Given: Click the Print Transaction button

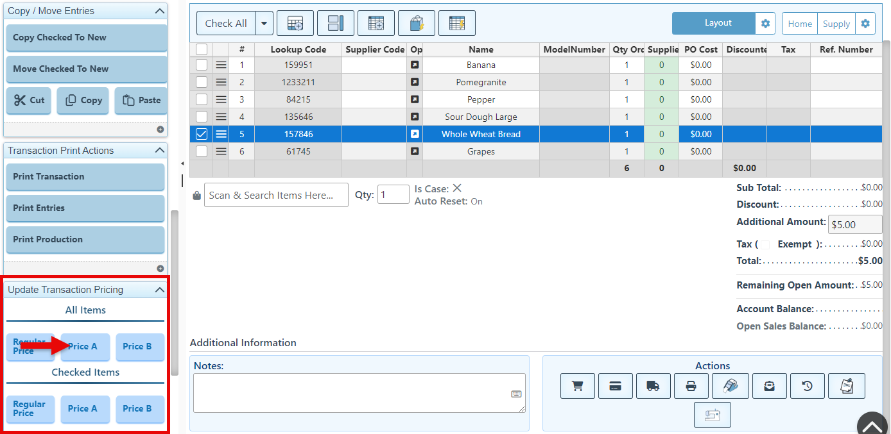Looking at the screenshot, I should [85, 177].
